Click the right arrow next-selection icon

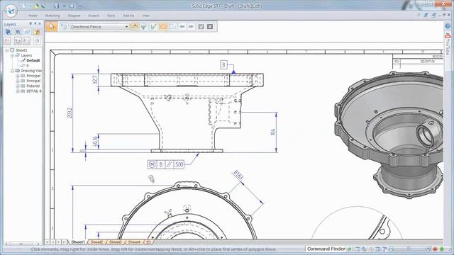(x=191, y=27)
